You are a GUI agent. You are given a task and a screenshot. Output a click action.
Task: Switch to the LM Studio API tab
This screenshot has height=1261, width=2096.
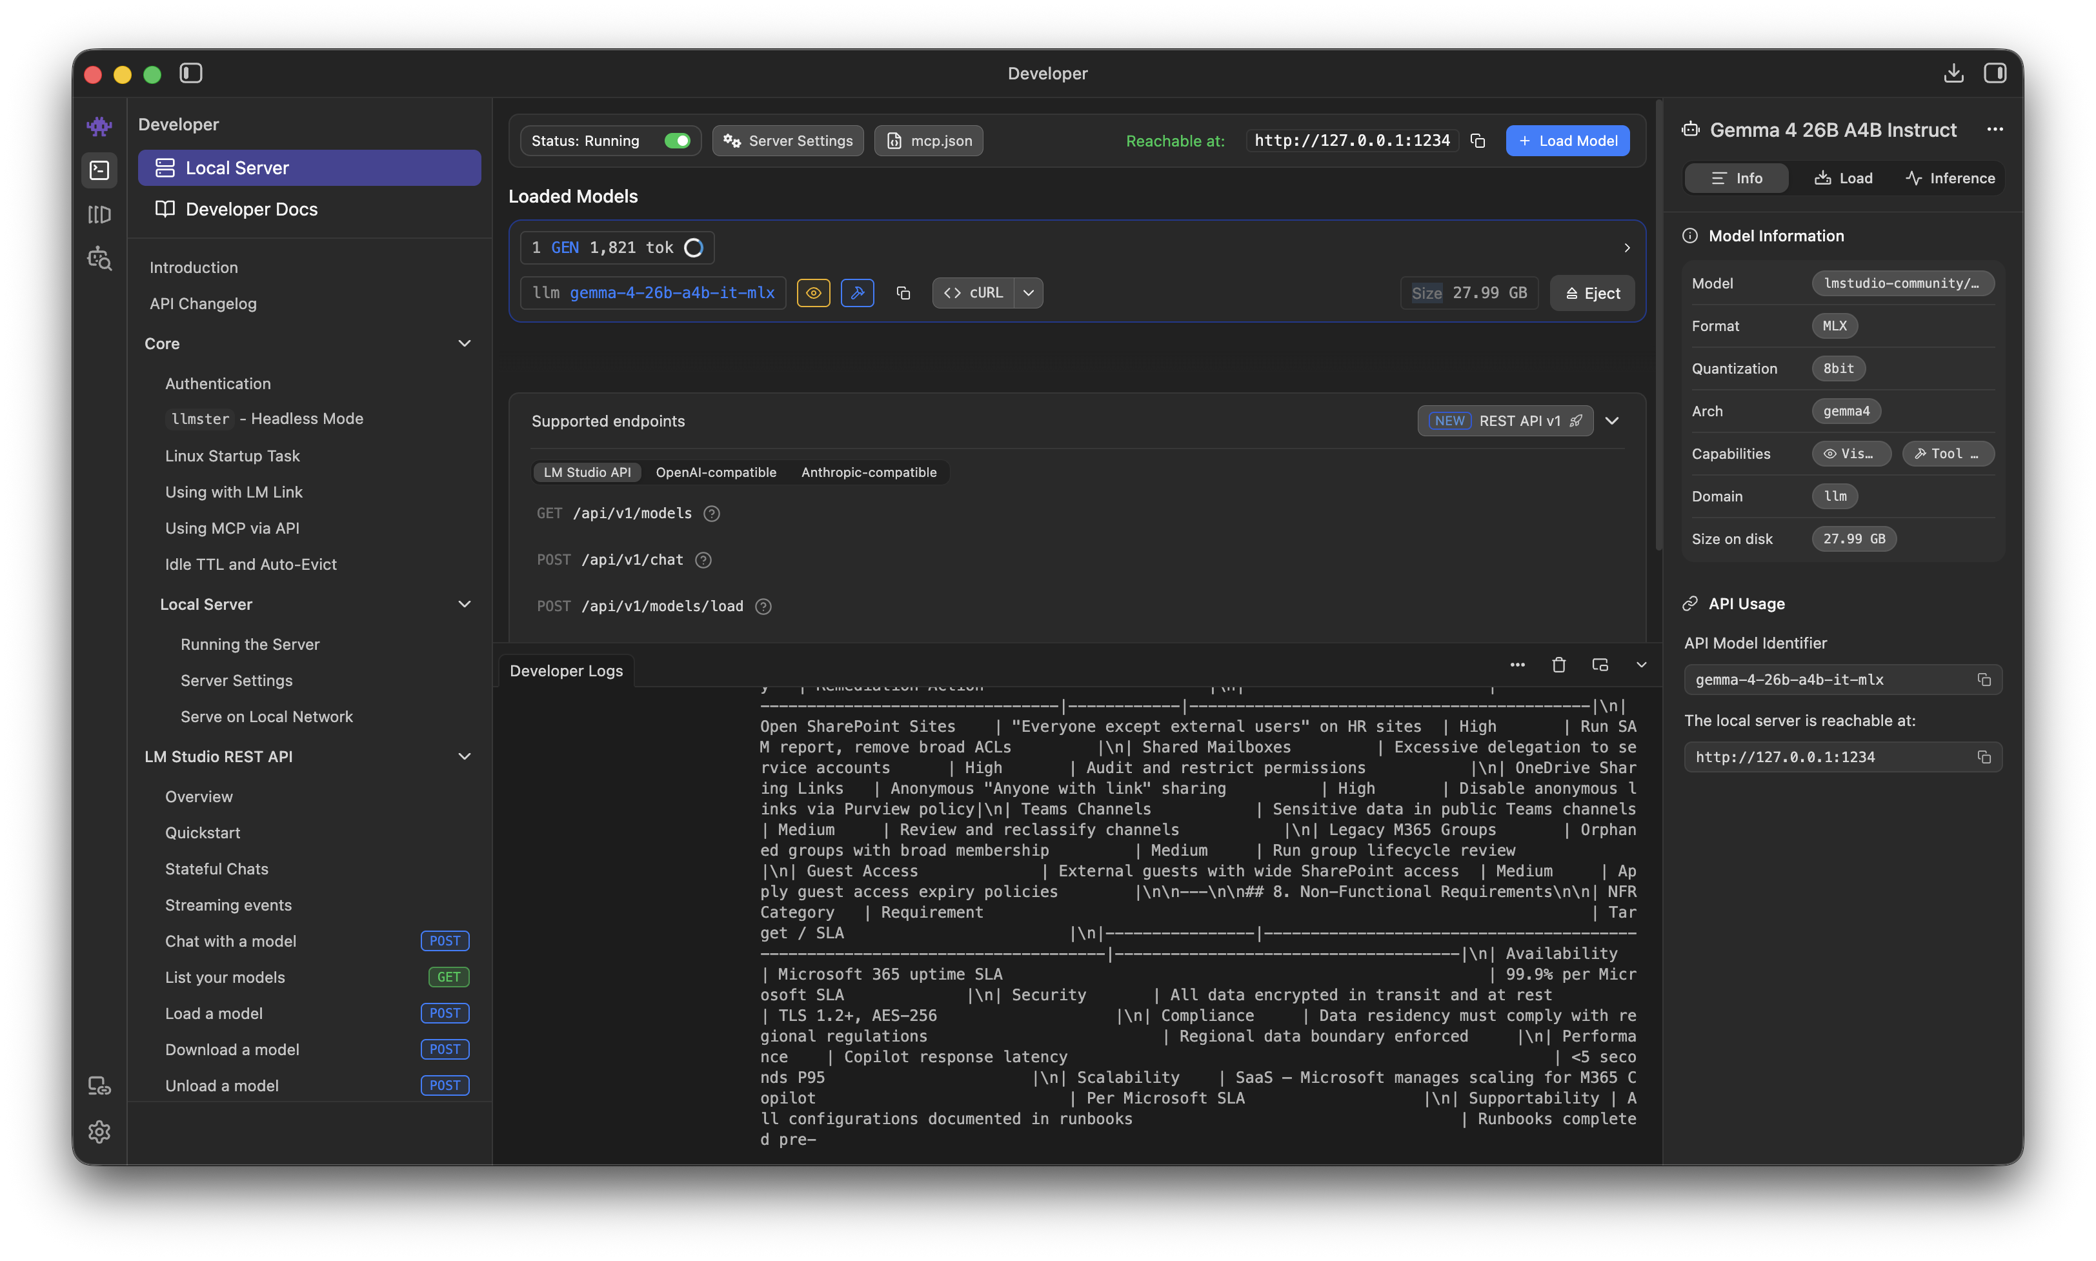[x=587, y=472]
